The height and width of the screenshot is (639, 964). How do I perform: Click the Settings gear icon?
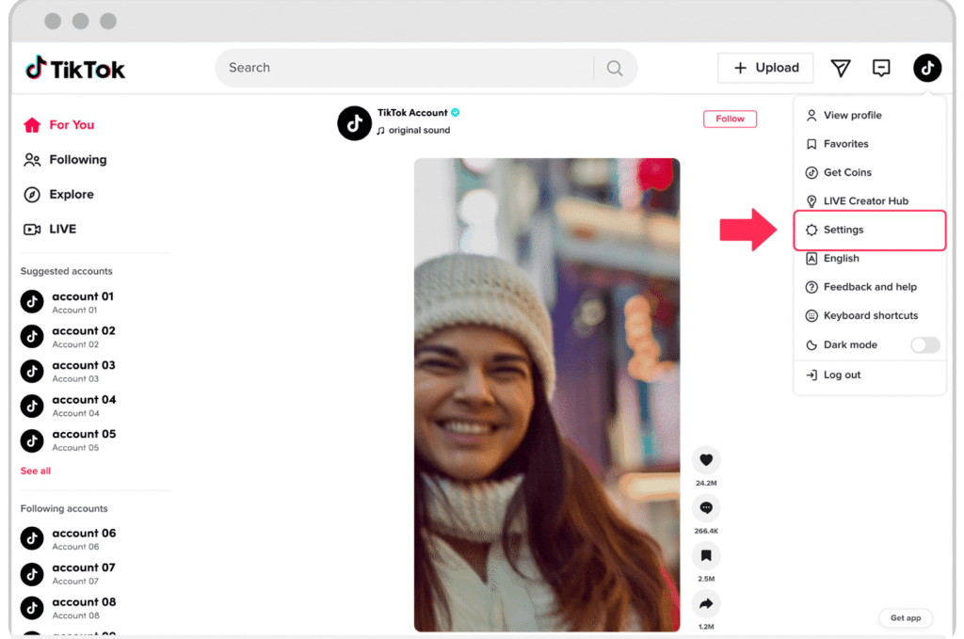click(811, 230)
